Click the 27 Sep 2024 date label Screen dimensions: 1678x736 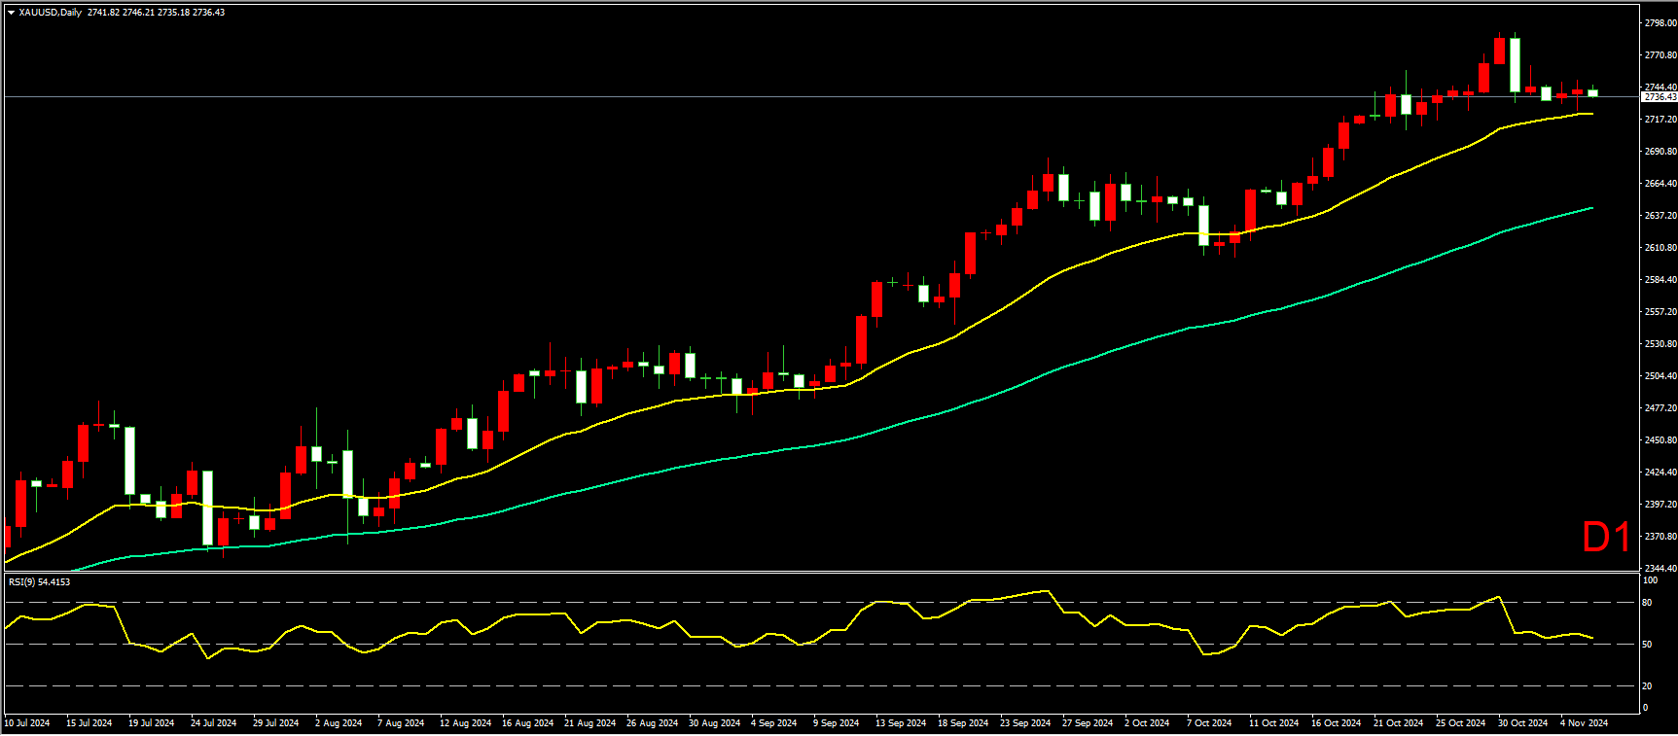(1089, 723)
